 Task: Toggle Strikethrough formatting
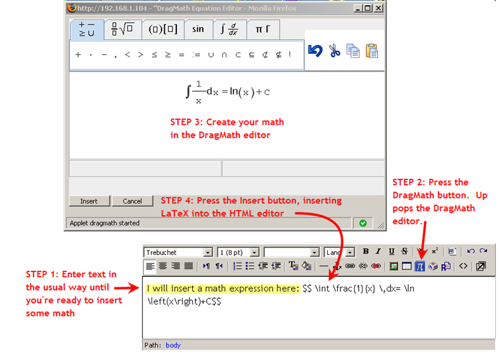click(x=404, y=251)
